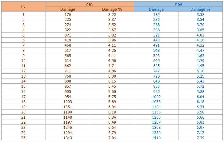Select the blue 1002 damage cell

pyautogui.click(x=156, y=97)
